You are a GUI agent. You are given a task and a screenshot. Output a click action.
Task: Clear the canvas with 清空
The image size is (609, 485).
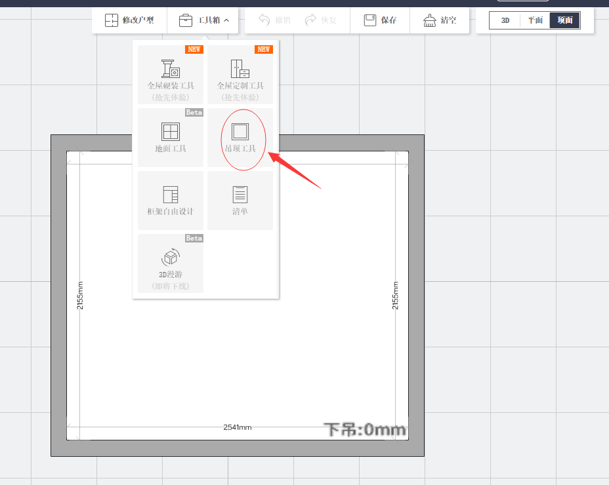[x=440, y=20]
